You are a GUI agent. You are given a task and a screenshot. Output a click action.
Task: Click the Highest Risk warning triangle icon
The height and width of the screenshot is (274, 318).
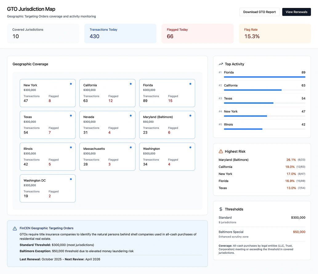[x=221, y=151]
